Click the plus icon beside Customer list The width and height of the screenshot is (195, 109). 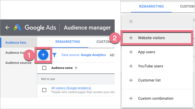[131, 80]
